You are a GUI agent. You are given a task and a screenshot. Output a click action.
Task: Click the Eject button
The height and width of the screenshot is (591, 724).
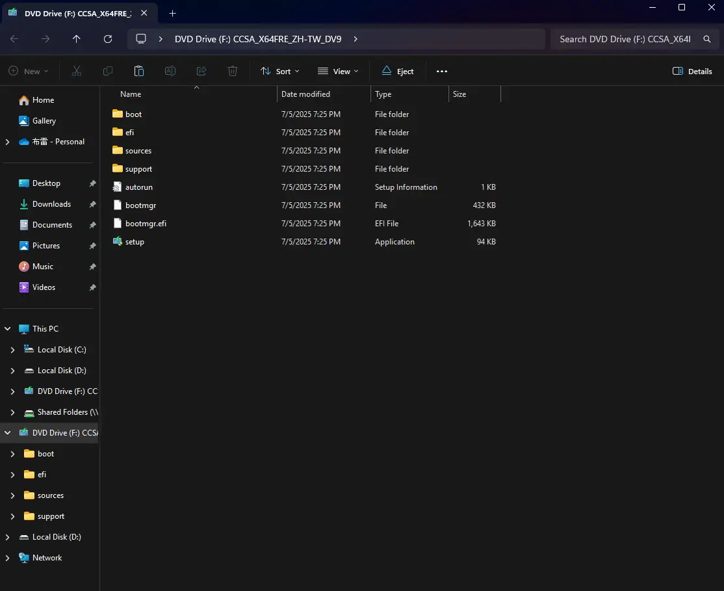[398, 71]
